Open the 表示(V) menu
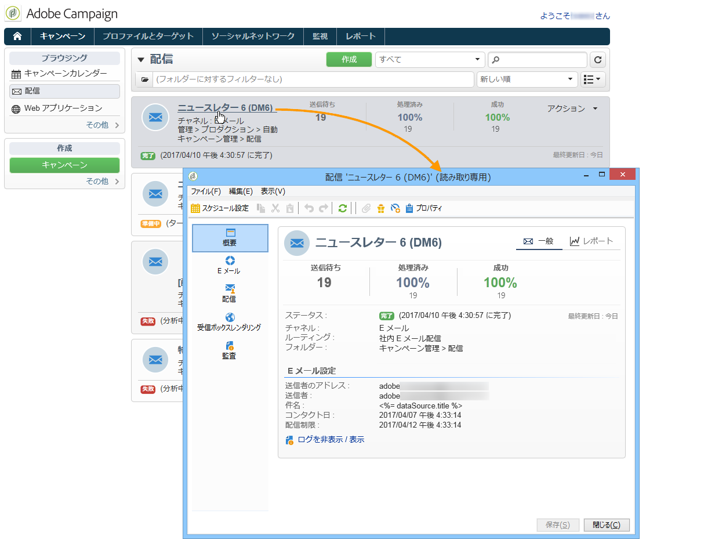Viewport: 715px width, 539px height. click(273, 191)
